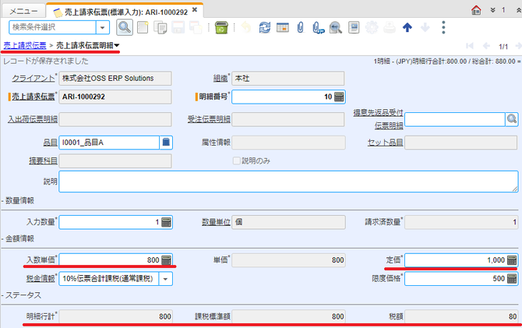Open calculator for 入力数量 field
This screenshot has width=522, height=328.
166,222
